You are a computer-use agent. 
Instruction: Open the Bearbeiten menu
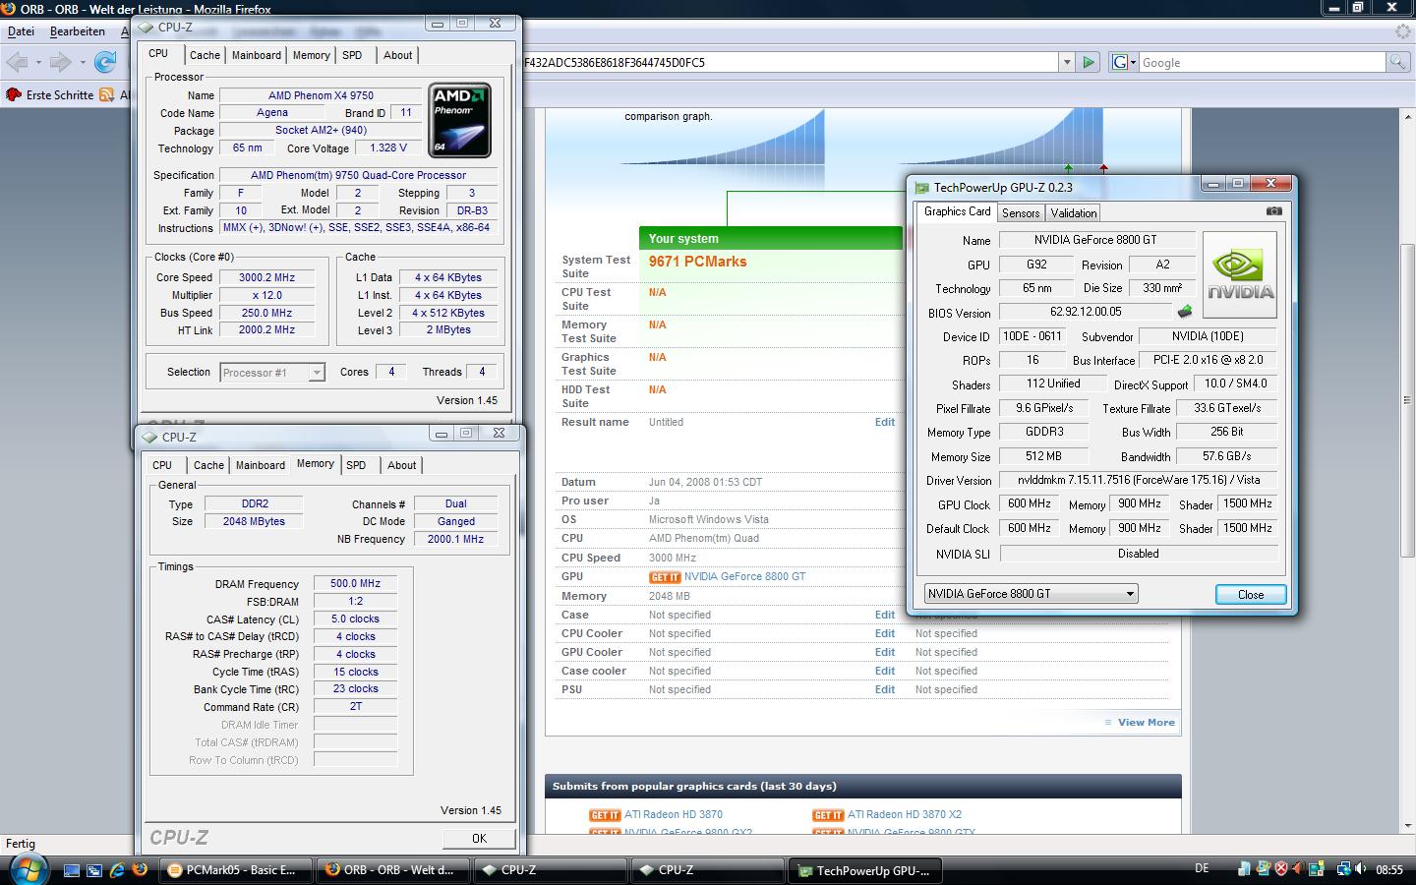[78, 31]
